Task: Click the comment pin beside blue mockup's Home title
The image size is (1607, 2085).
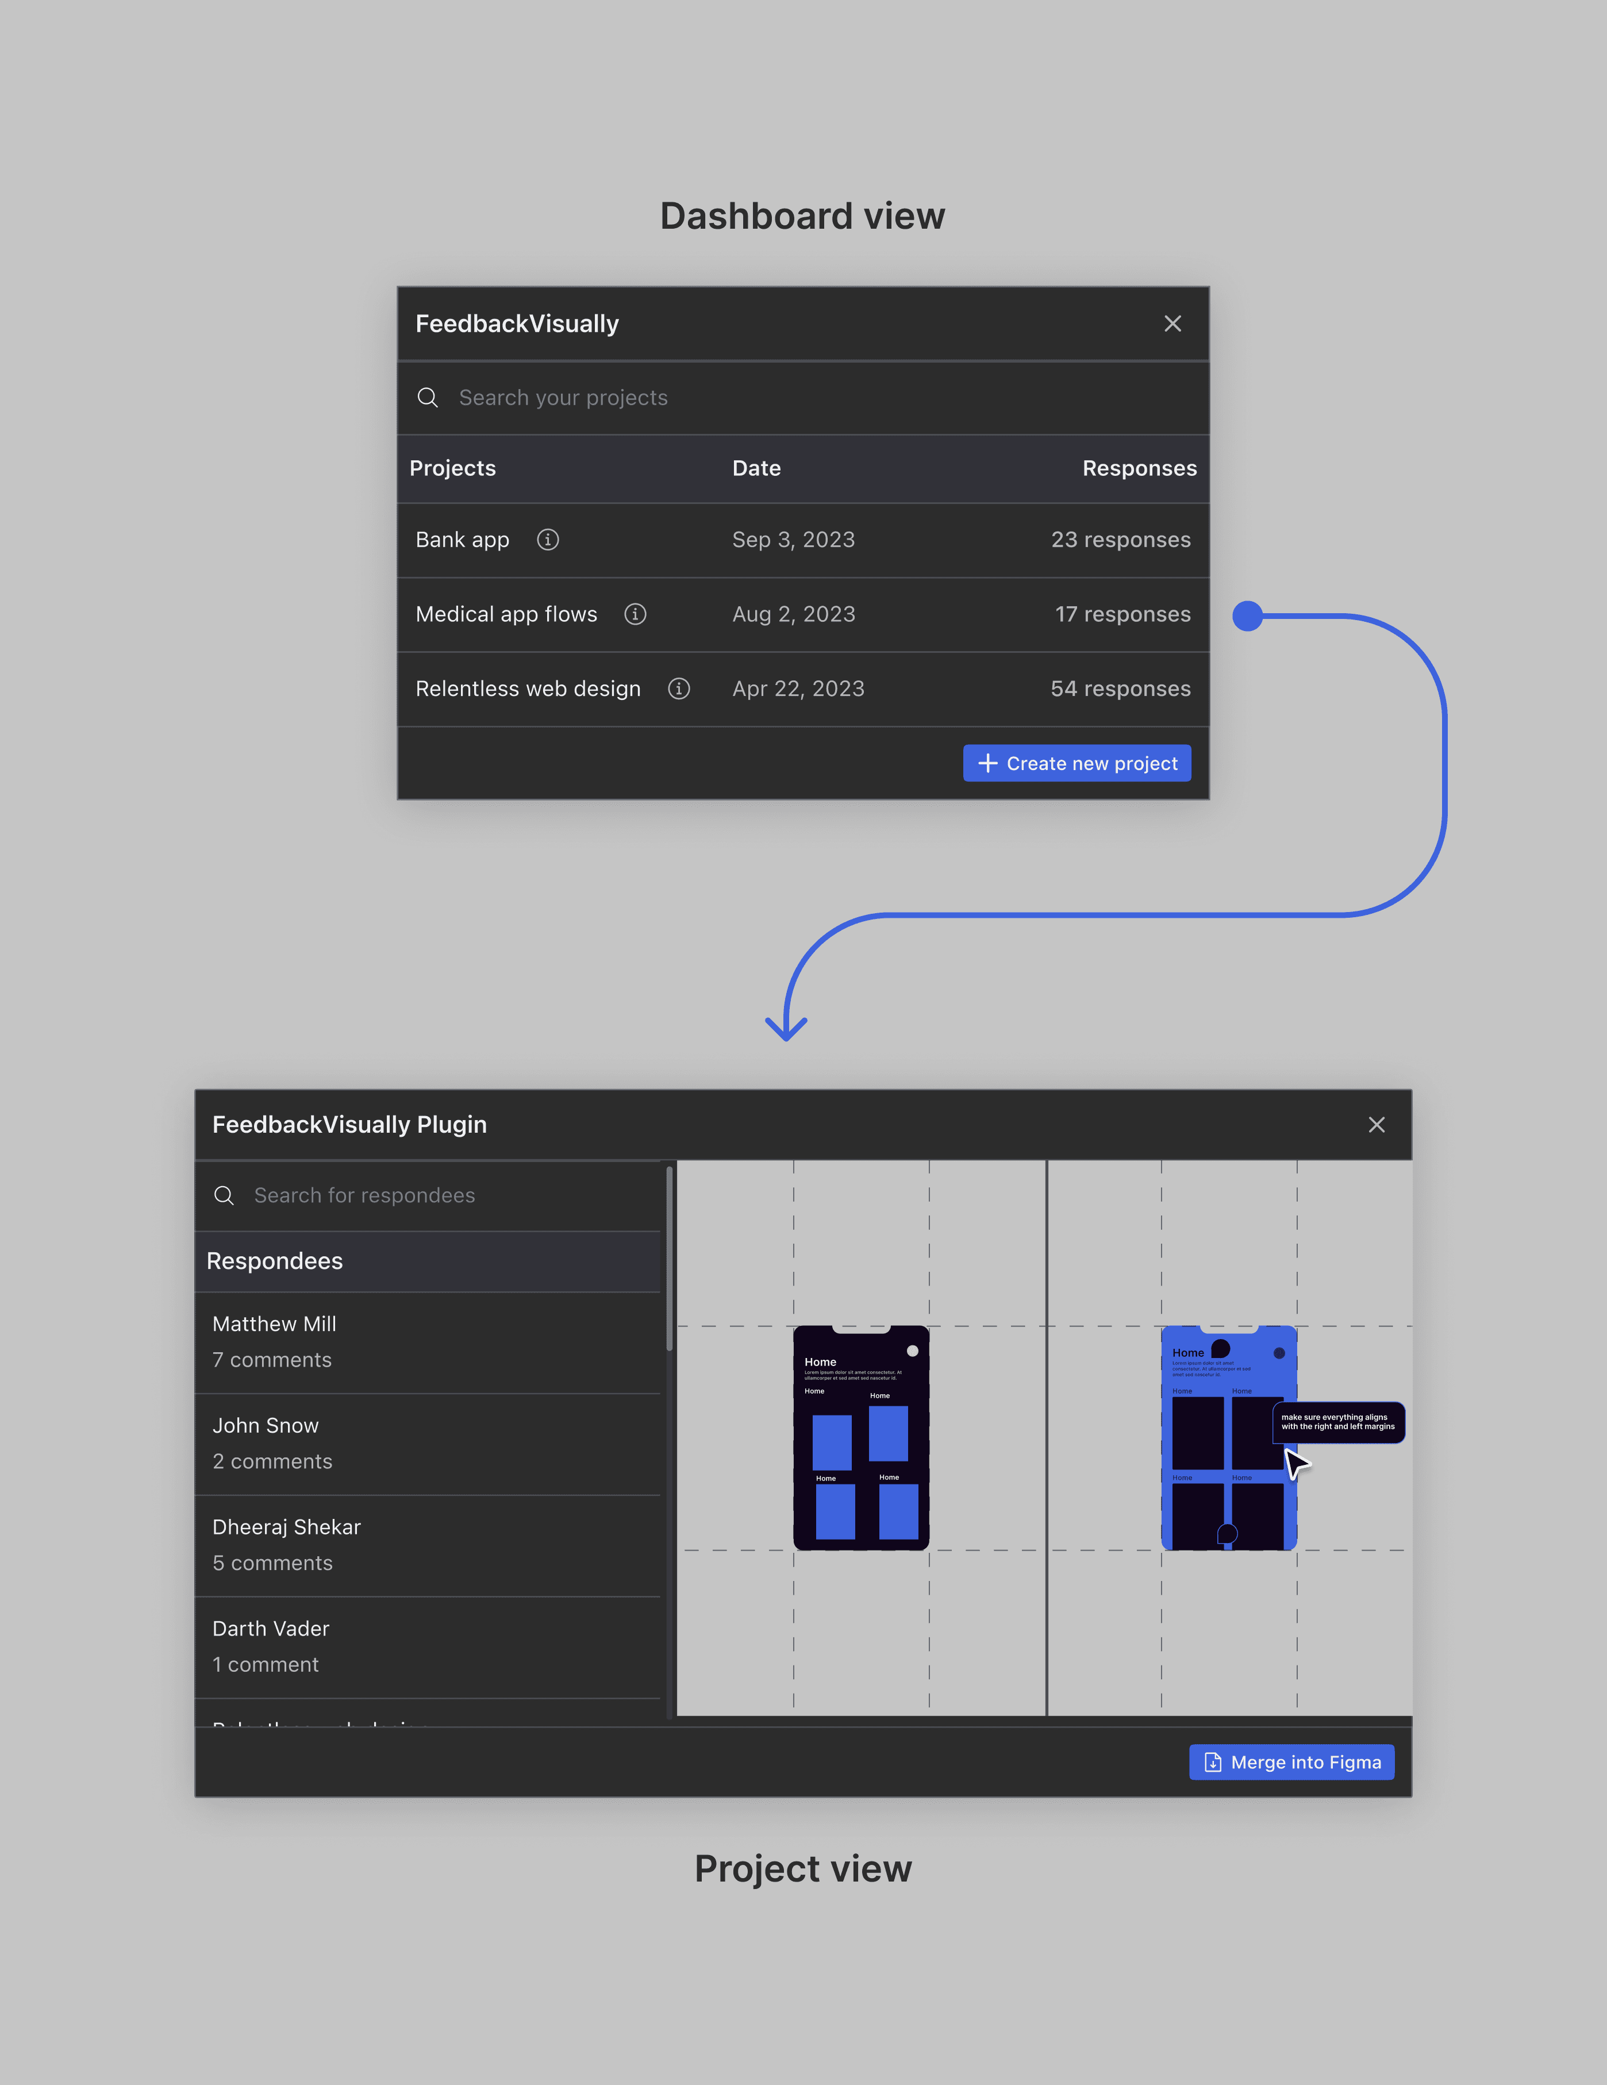Action: tap(1220, 1349)
